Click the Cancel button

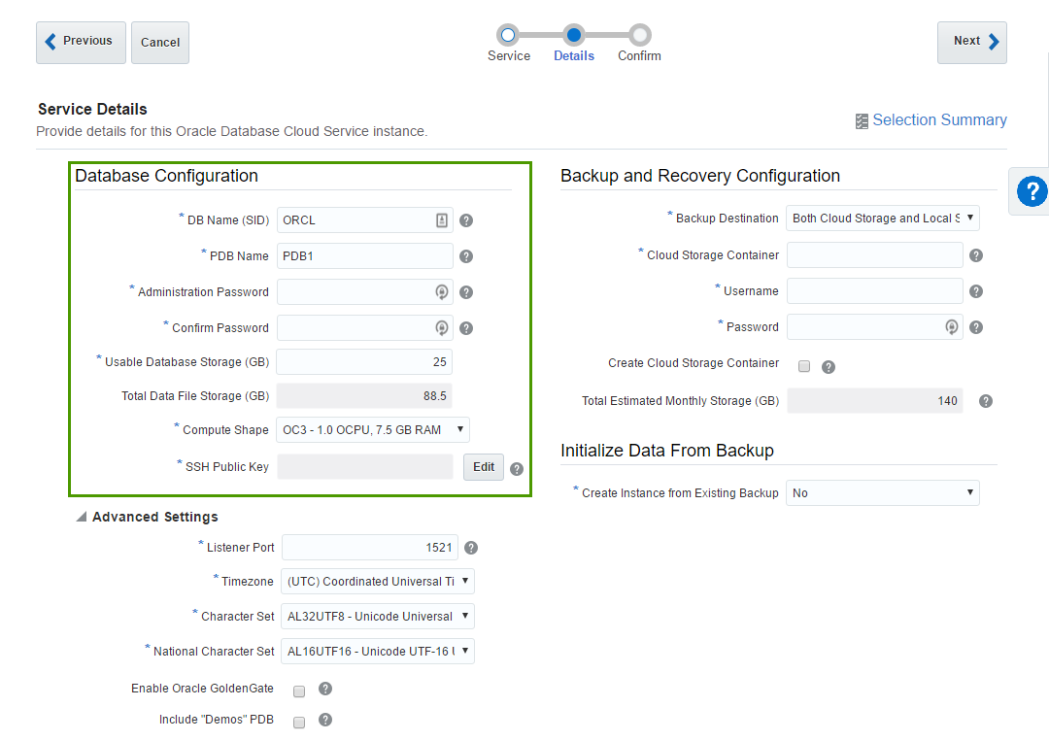(160, 43)
